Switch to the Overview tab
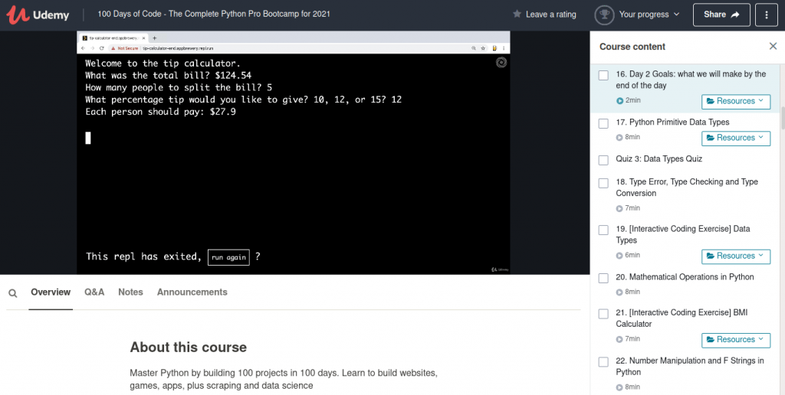This screenshot has height=395, width=785. pyautogui.click(x=51, y=292)
